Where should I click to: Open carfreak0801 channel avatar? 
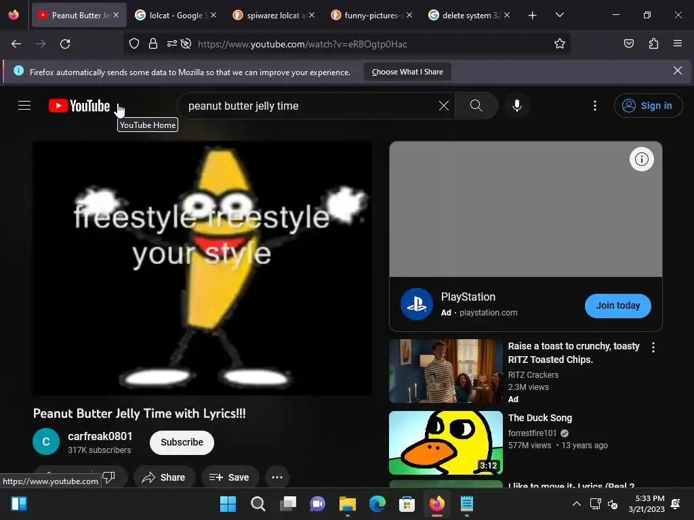tap(46, 441)
